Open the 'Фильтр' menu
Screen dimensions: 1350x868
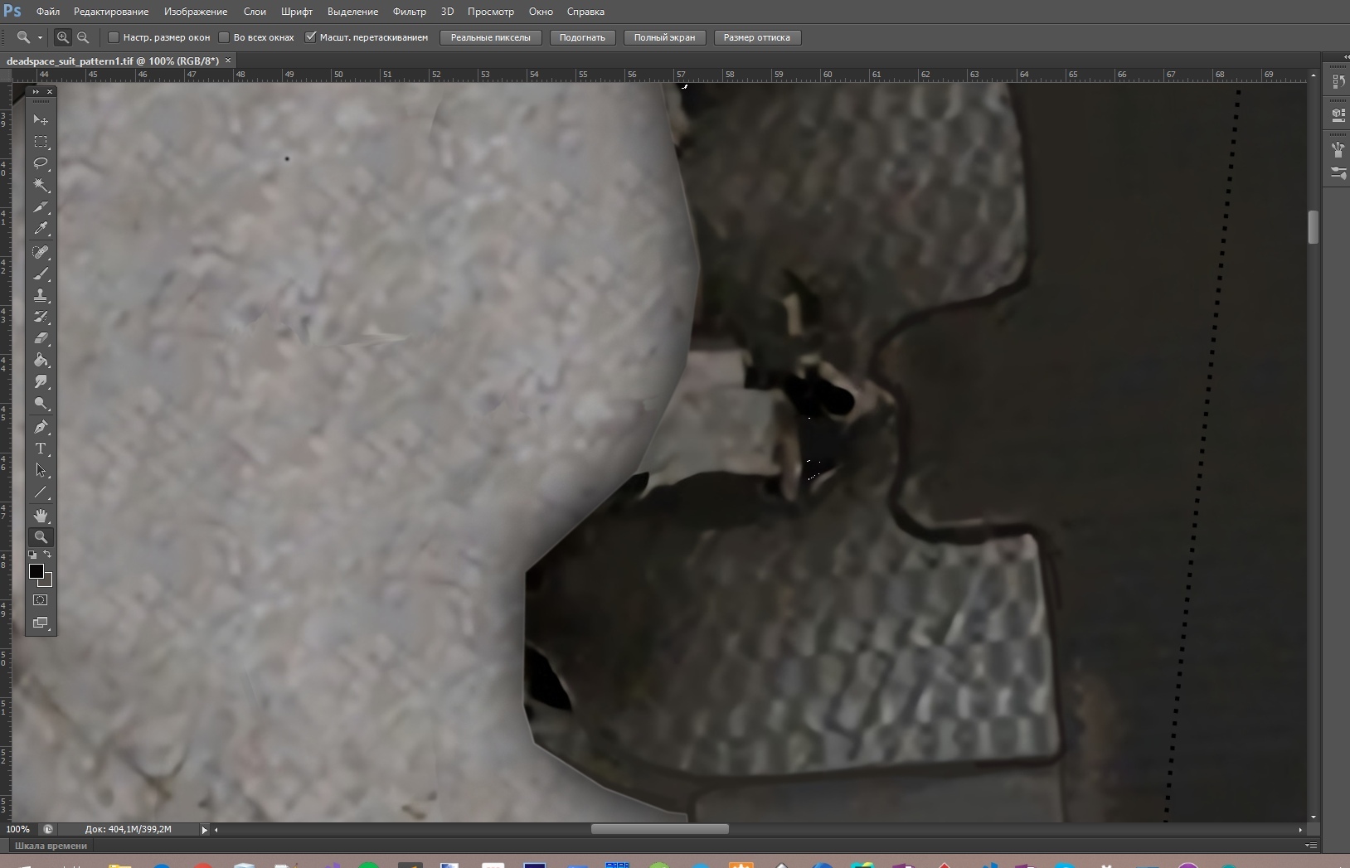click(x=409, y=12)
